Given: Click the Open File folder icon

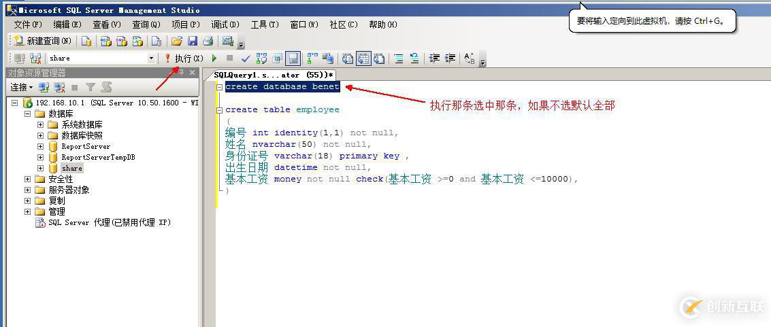Looking at the screenshot, I should (x=177, y=41).
